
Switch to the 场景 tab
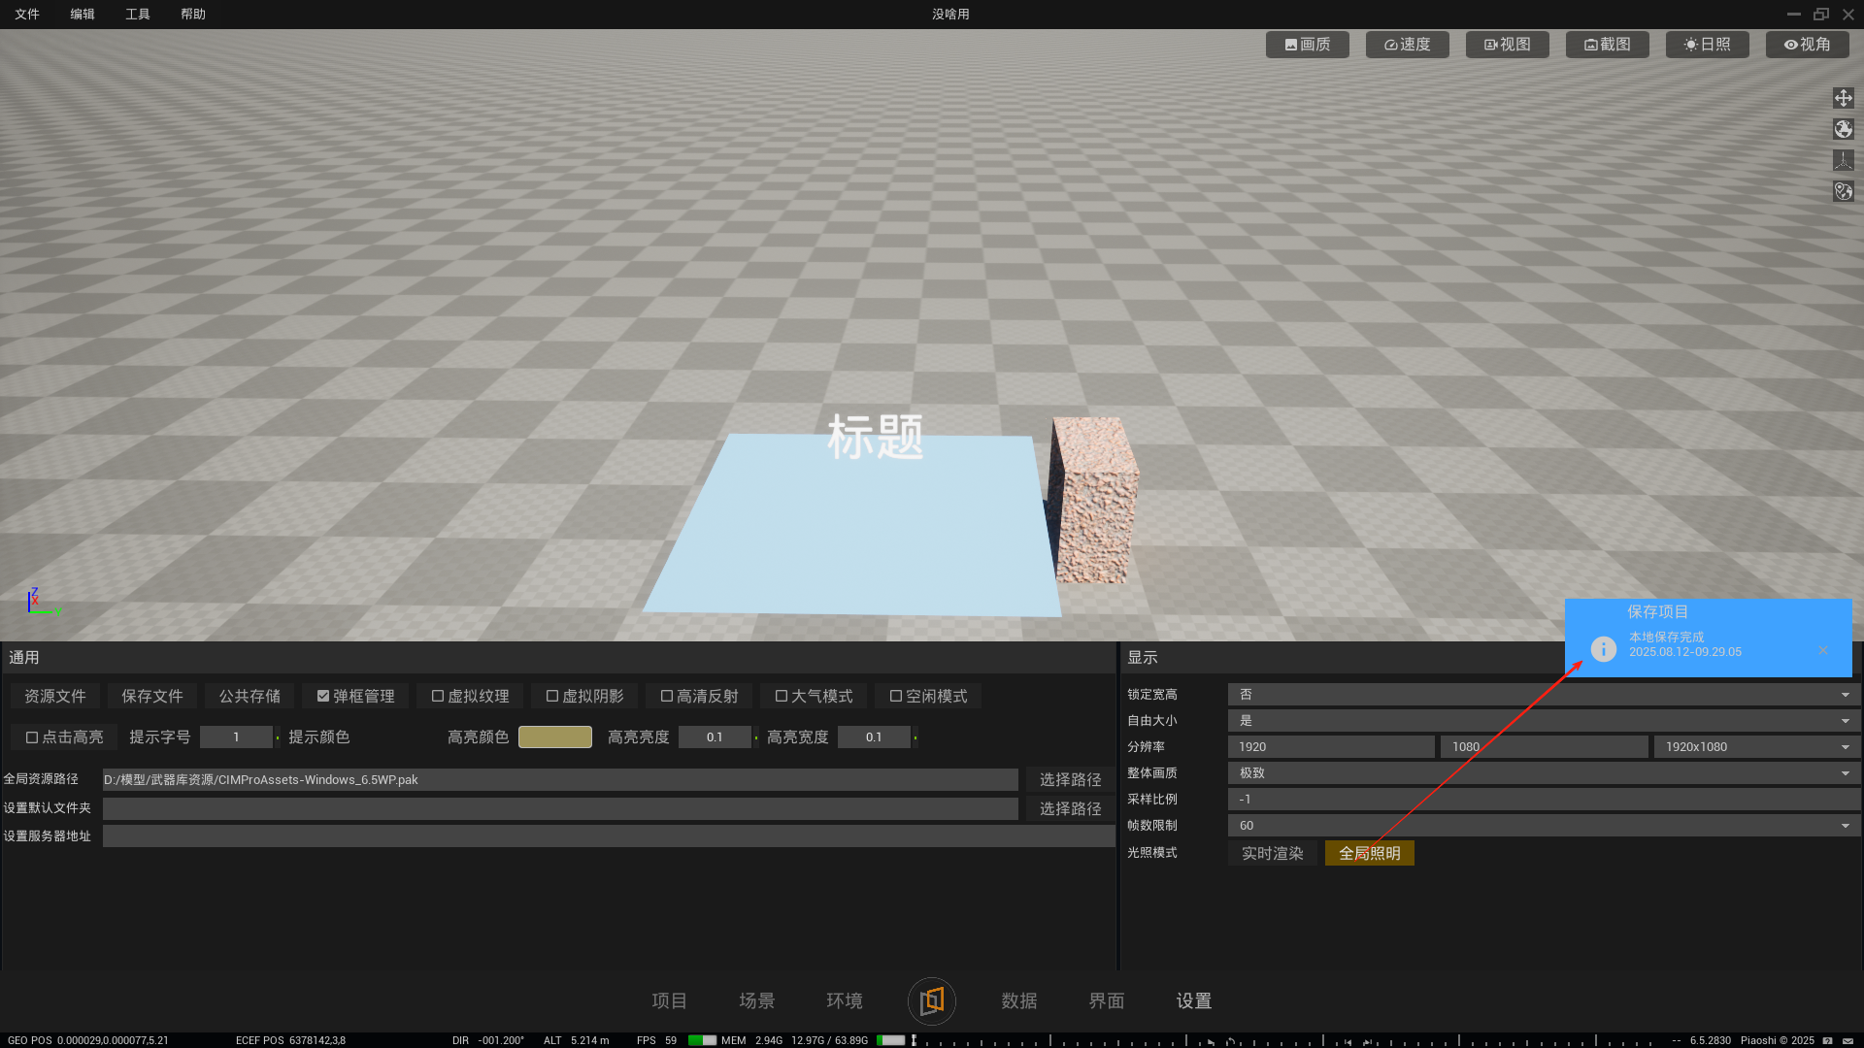[x=756, y=1000]
